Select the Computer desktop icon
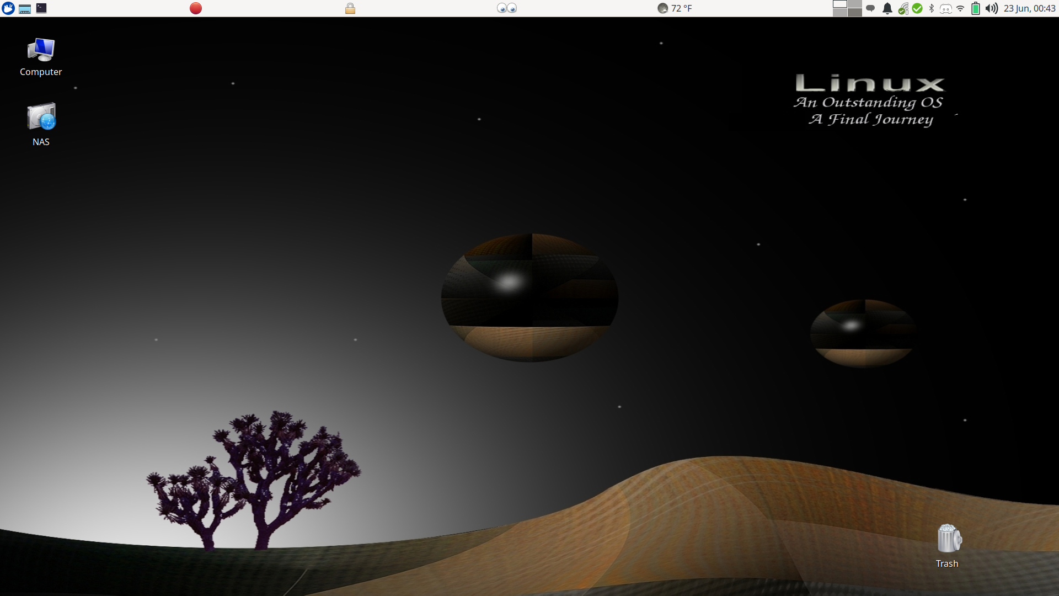Screen dimensions: 1059x596 click(41, 57)
